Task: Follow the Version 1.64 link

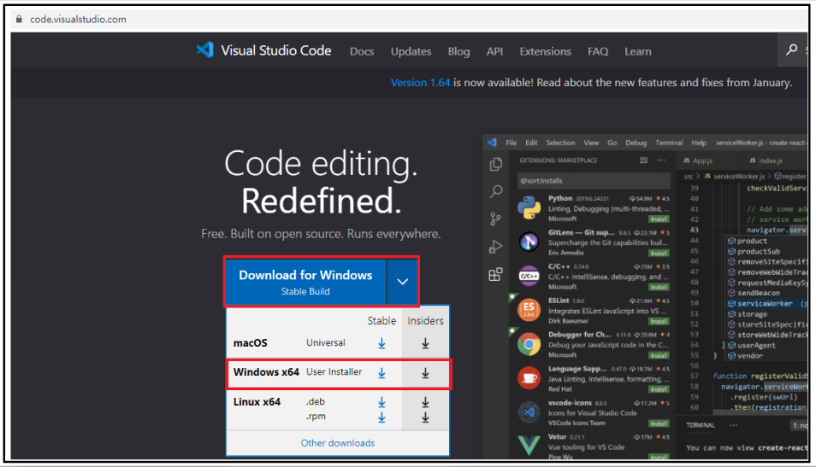Action: (421, 83)
